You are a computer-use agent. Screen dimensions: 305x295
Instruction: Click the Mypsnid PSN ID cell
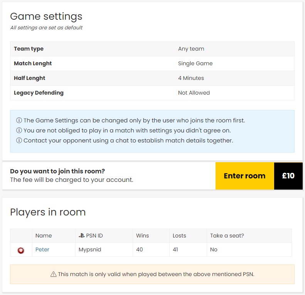click(x=104, y=249)
